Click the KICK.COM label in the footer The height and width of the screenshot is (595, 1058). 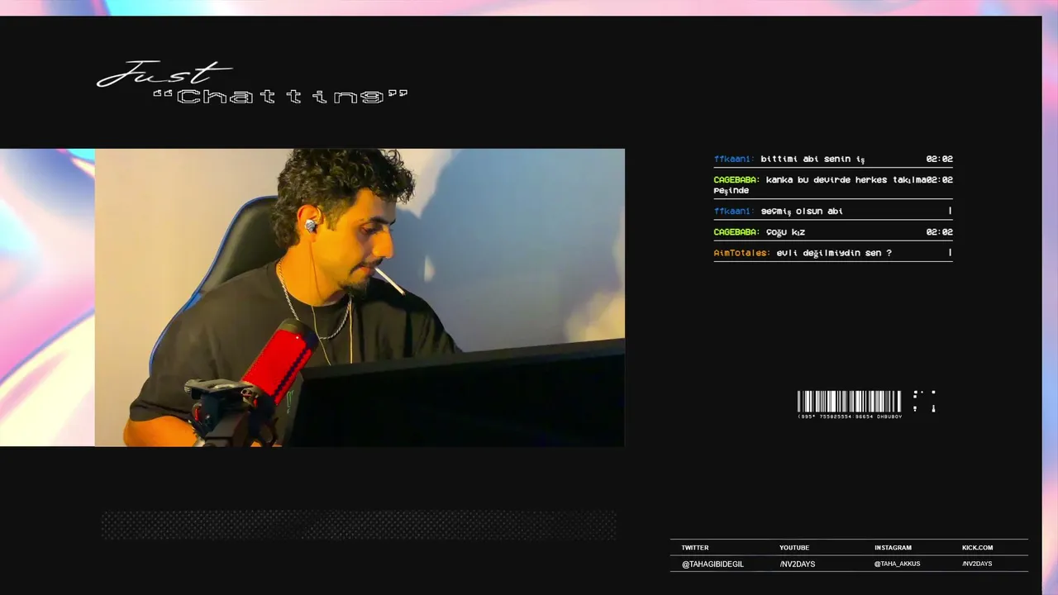click(x=978, y=548)
